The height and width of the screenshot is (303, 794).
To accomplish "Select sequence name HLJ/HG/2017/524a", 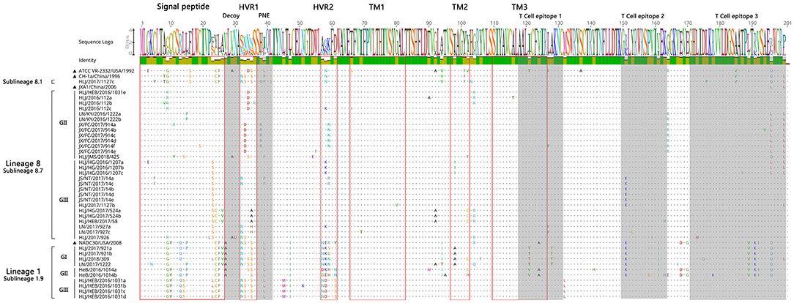I will [x=100, y=211].
